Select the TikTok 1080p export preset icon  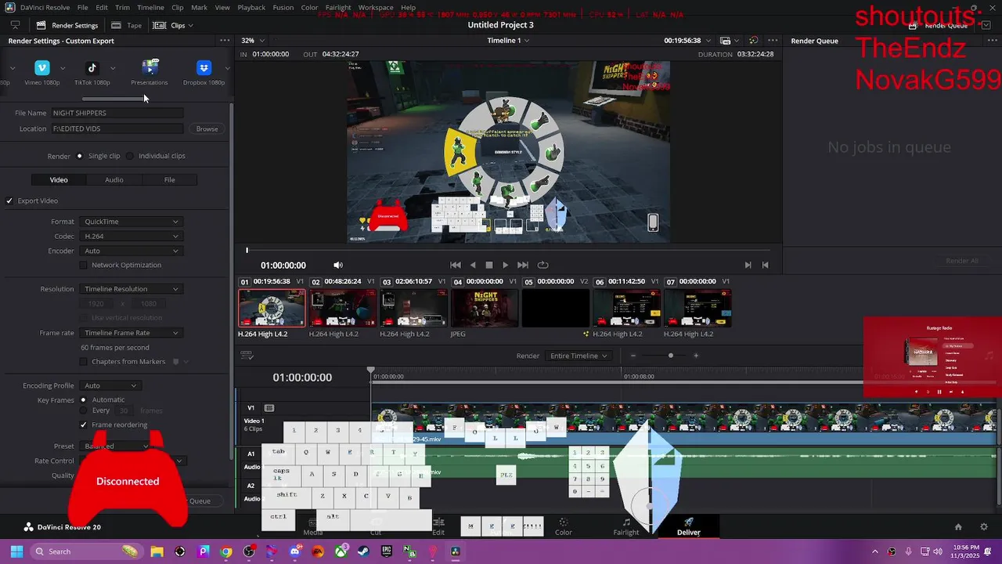(x=92, y=68)
